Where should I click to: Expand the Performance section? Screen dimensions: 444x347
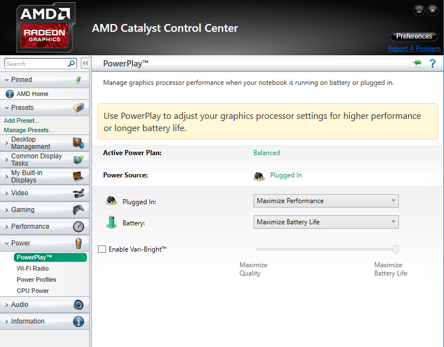pos(7,226)
